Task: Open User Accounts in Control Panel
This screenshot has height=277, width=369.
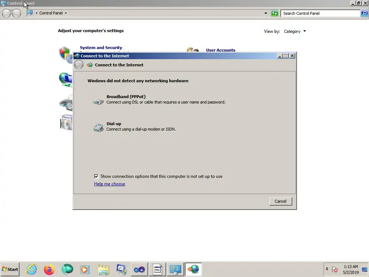Action: click(221, 50)
